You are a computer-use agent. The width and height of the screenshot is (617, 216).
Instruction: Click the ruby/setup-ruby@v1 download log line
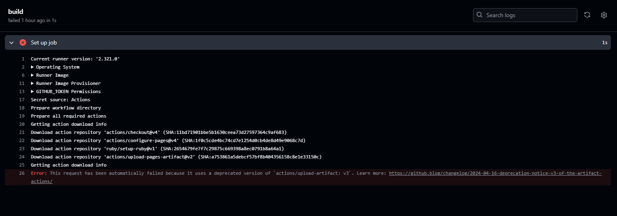pos(157,149)
